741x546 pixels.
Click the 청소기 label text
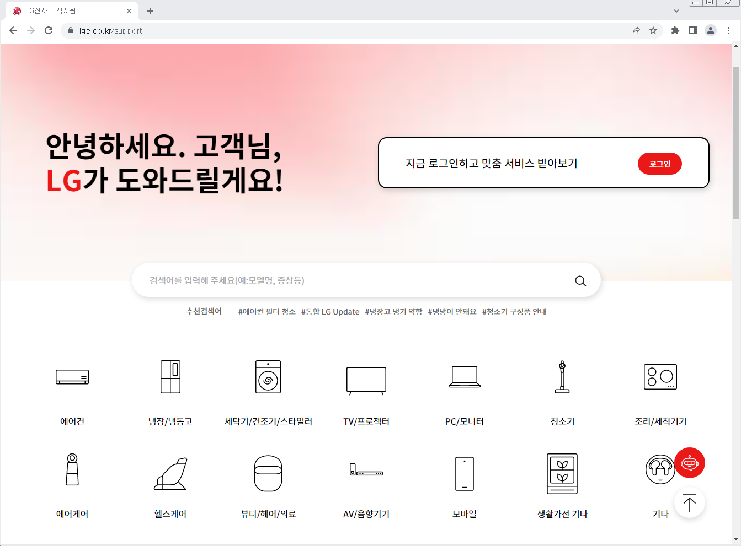[x=562, y=421]
